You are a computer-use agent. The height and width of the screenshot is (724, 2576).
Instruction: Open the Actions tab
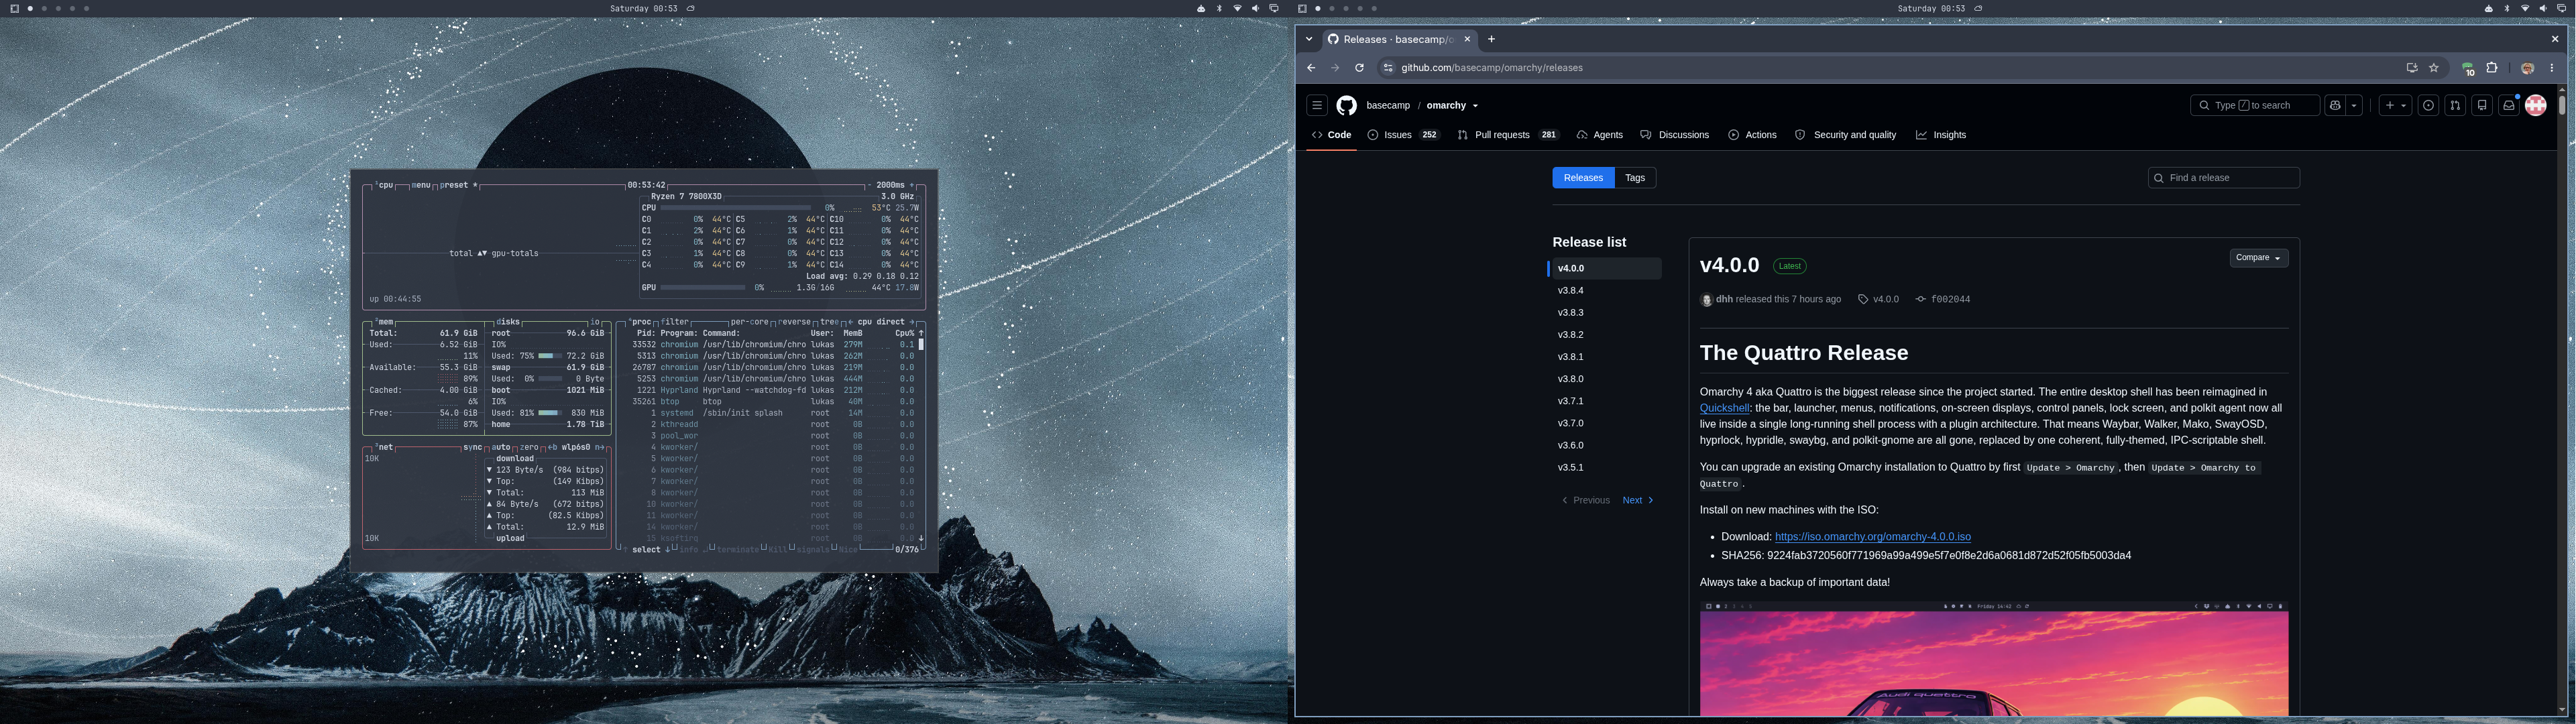coord(1752,135)
